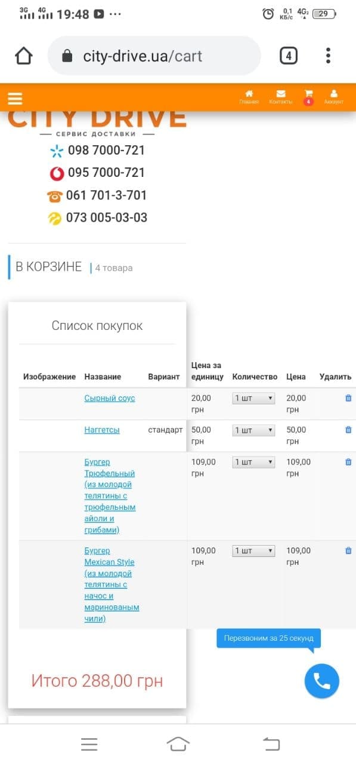Open the hamburger menu in orange header
The height and width of the screenshot is (765, 356).
click(15, 98)
